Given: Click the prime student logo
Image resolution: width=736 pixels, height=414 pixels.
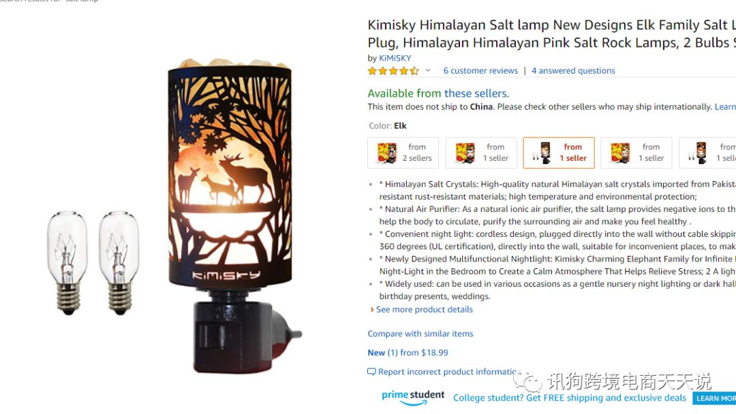Looking at the screenshot, I should [x=413, y=397].
